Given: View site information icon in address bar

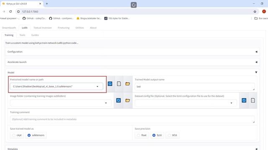Looking at the screenshot, I should 18,12.
